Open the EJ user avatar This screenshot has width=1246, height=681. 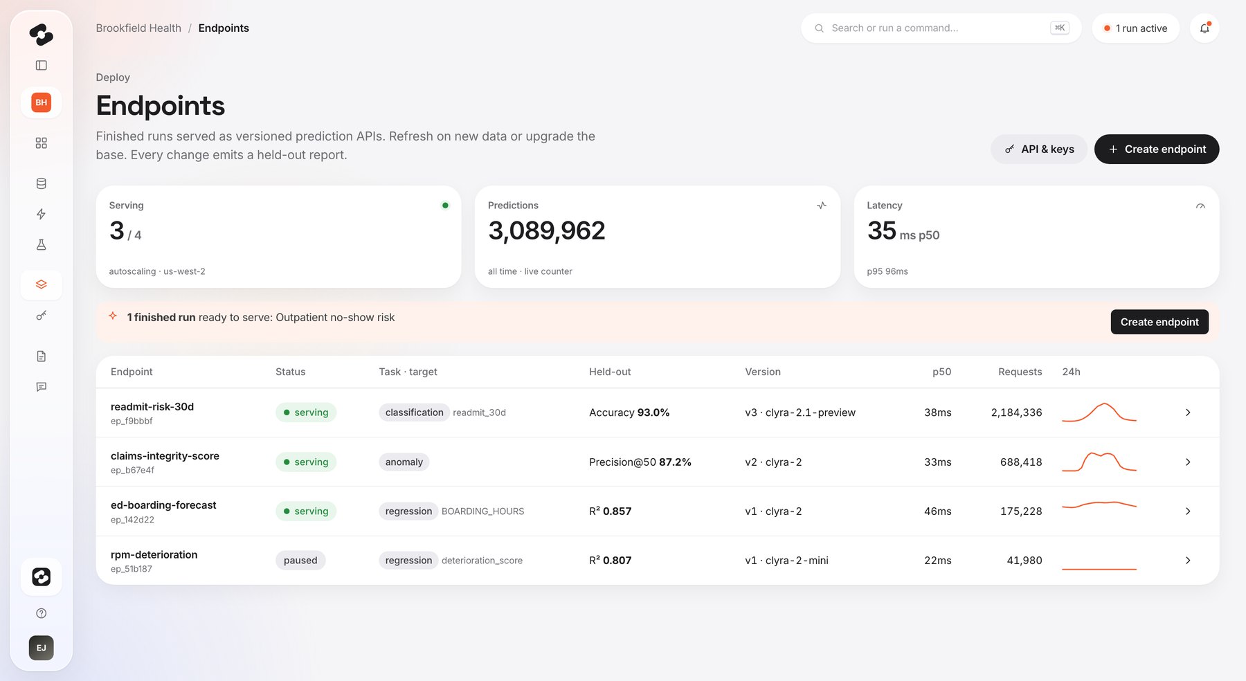(x=41, y=648)
